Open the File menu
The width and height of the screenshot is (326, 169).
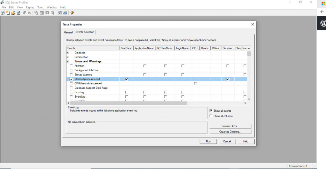click(4, 7)
